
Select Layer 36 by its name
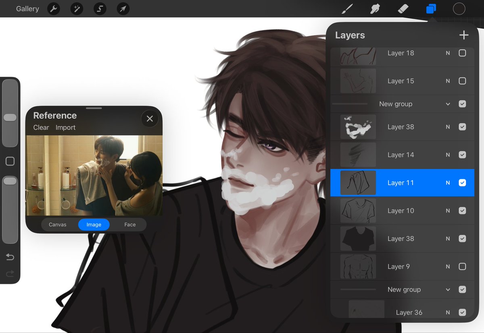pos(409,312)
